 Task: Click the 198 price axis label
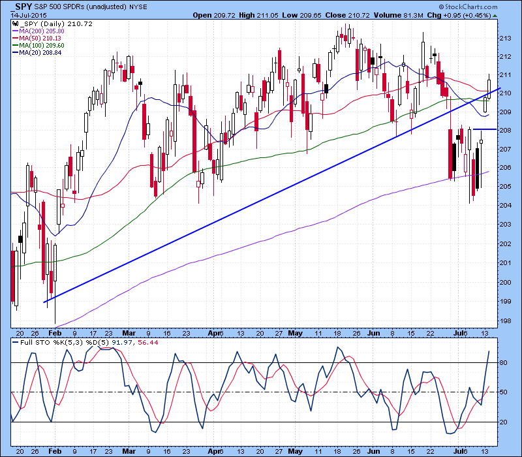point(505,321)
